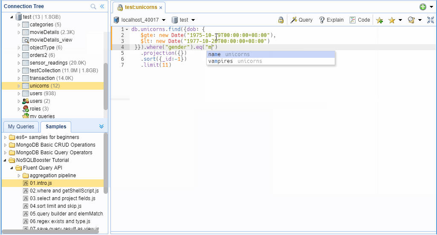Expand the es6+ samples for beginners folder
437x235 pixels.
click(x=5, y=137)
